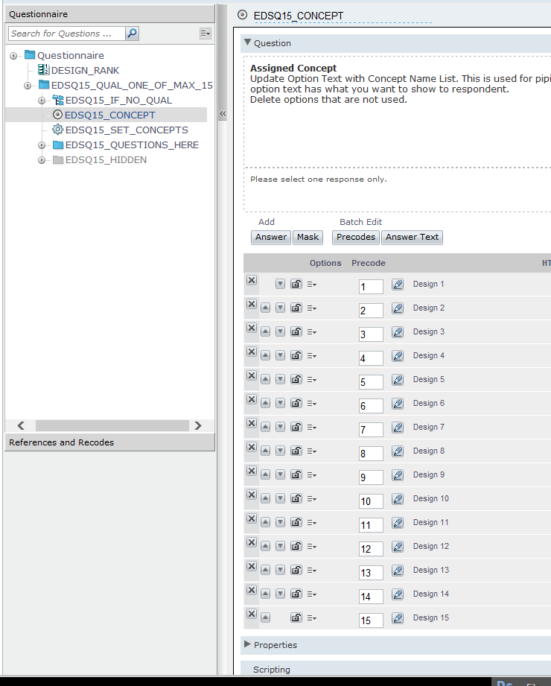Click Batch Edit Answer Text button
Screen dimensions: 551x686
point(412,237)
